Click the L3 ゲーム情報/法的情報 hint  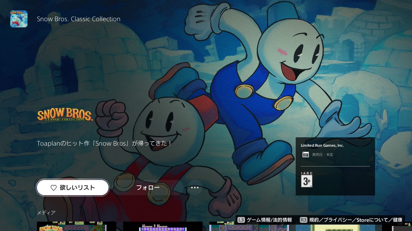click(x=265, y=220)
